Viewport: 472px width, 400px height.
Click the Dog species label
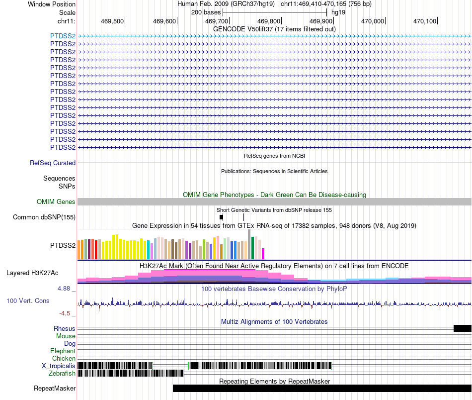click(70, 344)
